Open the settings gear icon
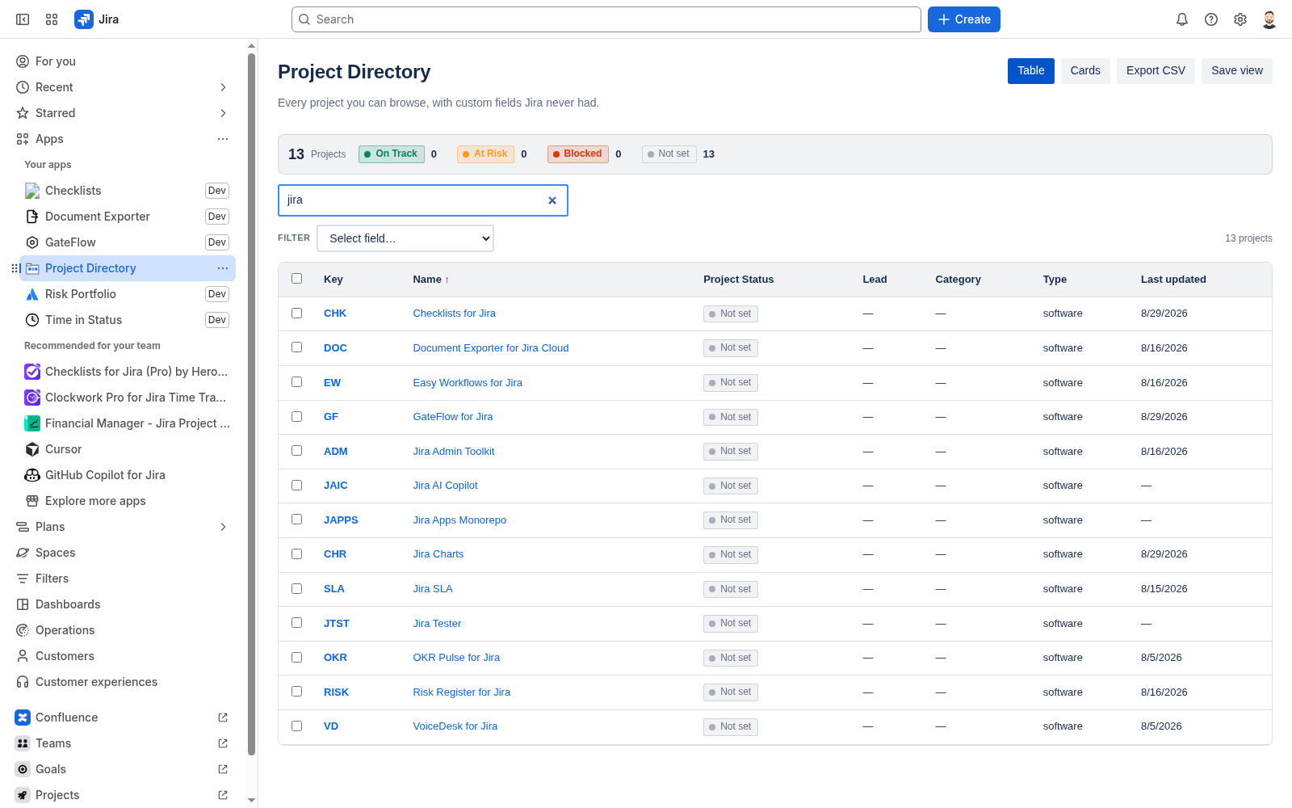 (x=1240, y=19)
